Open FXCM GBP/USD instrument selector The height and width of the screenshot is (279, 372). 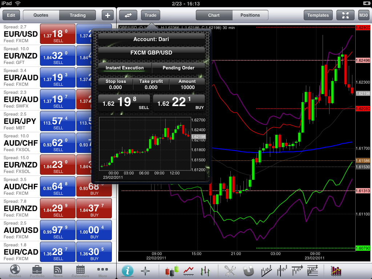point(151,53)
